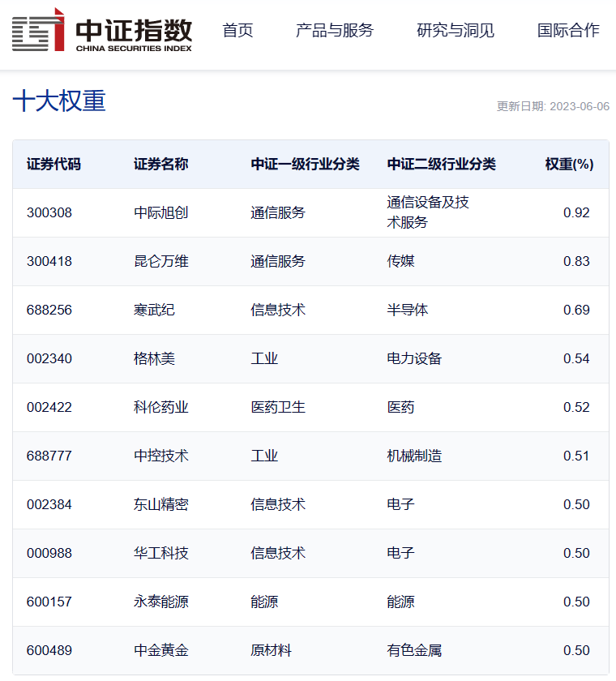This screenshot has height=681, width=616.
Task: Click the 医药卫生 industry cell
Action: tap(278, 407)
